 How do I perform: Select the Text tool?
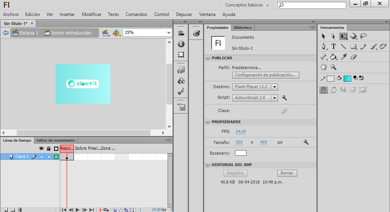click(334, 46)
